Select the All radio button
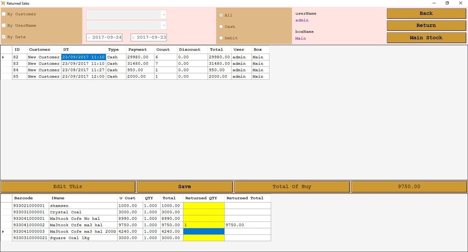 pos(221,15)
